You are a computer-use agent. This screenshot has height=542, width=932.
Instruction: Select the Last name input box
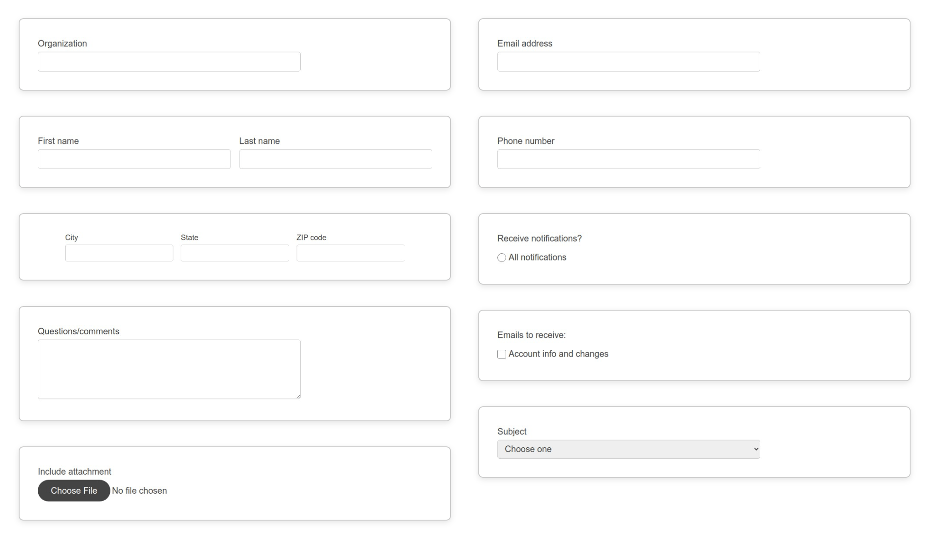[335, 159]
